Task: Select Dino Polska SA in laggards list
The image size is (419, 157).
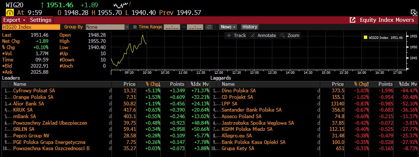Action: point(238,90)
